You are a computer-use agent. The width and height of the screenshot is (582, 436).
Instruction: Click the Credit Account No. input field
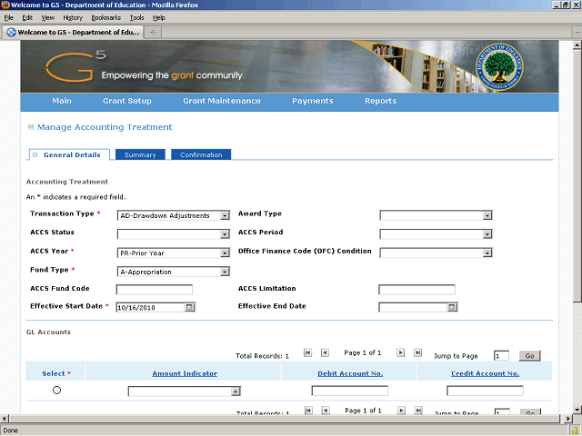tap(485, 391)
